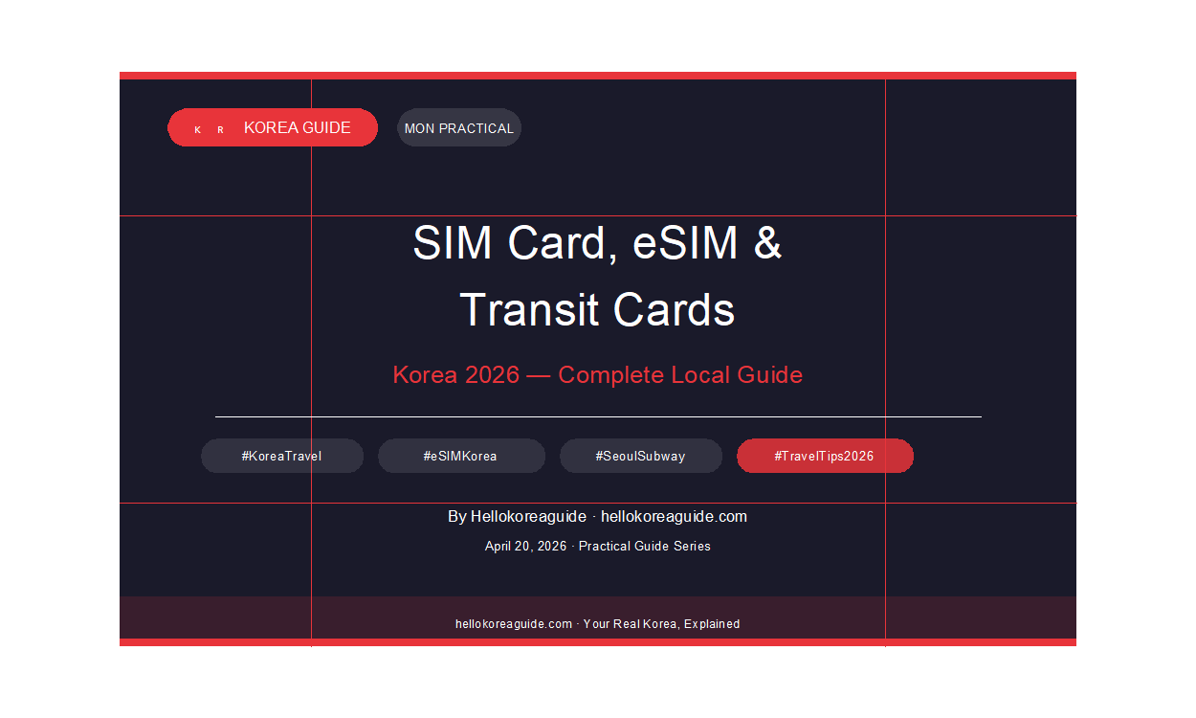Select the 'Practical Guide Series' text

pos(645,547)
